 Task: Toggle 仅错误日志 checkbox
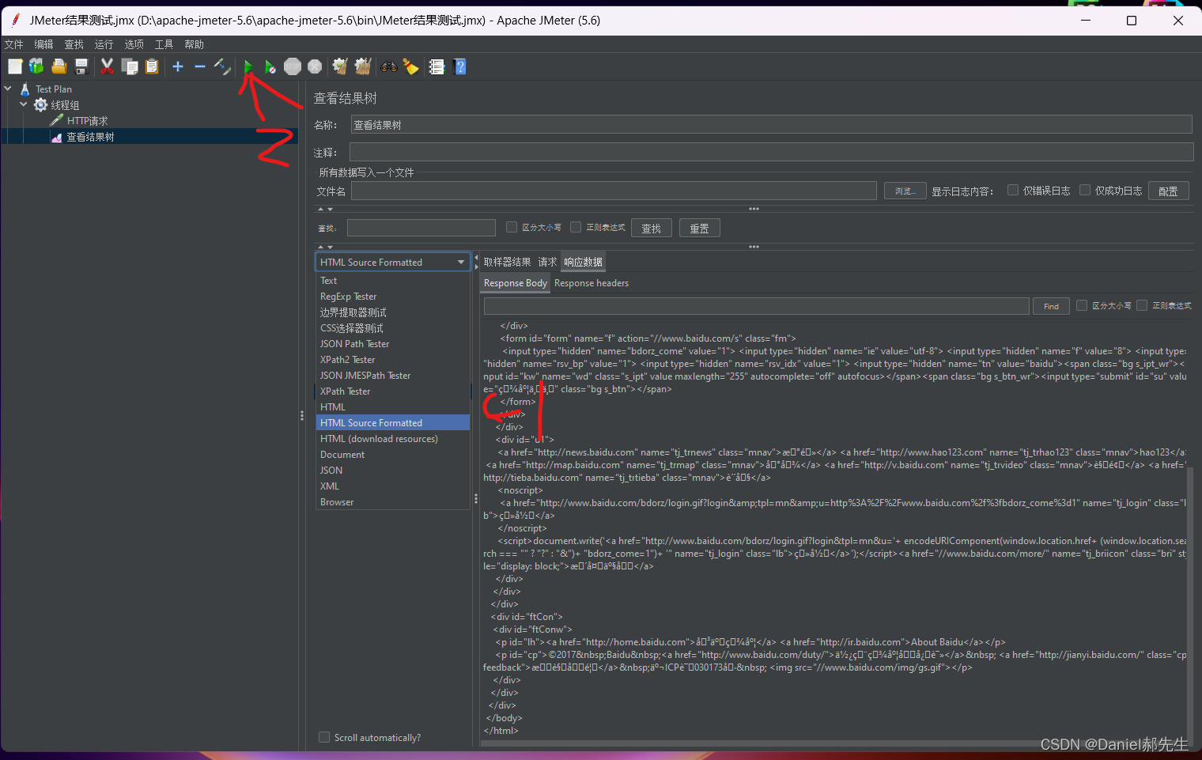click(x=1013, y=190)
